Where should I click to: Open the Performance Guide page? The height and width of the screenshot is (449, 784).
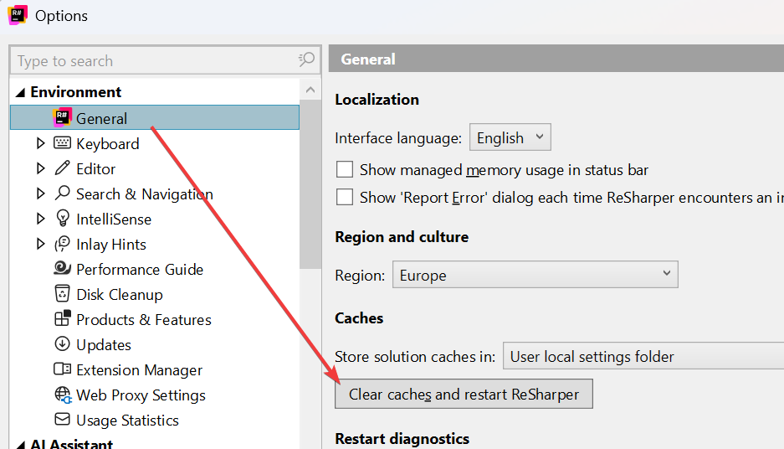click(x=140, y=269)
